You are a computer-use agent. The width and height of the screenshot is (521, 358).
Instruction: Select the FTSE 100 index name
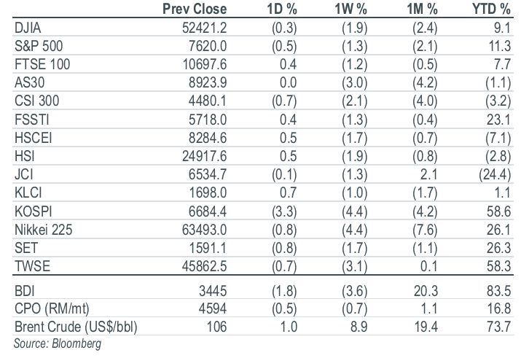[42, 64]
